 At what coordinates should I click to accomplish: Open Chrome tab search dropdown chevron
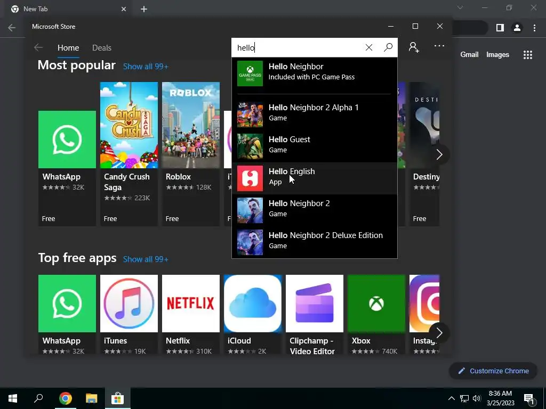click(x=460, y=7)
